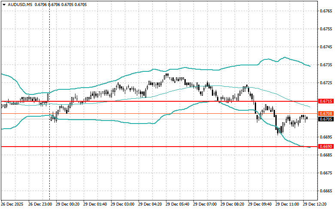Image resolution: width=335 pixels, height=209 pixels.
Task: Click the 0.6735 price axis value
Action: (326, 65)
